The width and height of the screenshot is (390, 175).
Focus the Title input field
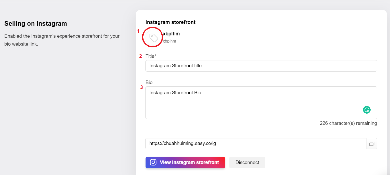(x=261, y=66)
